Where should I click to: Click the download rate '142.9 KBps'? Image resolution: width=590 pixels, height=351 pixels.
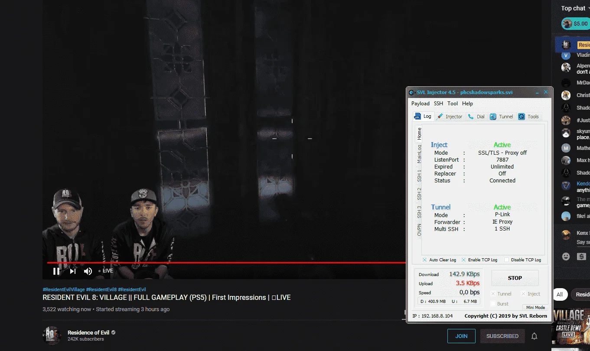tap(464, 274)
